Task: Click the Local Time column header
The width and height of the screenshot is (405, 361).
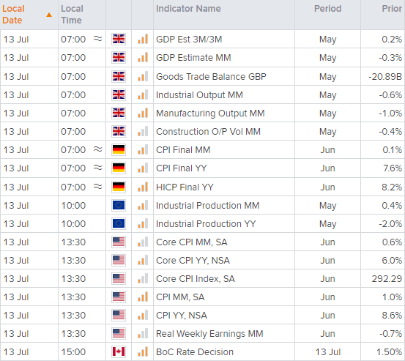Action: click(x=82, y=15)
